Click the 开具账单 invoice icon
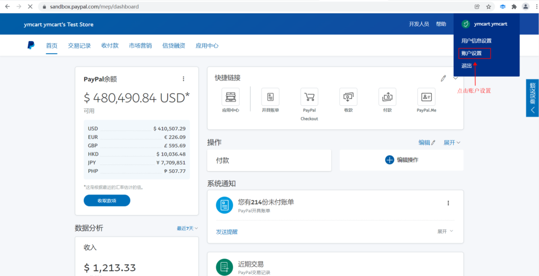539x276 pixels. (x=270, y=97)
